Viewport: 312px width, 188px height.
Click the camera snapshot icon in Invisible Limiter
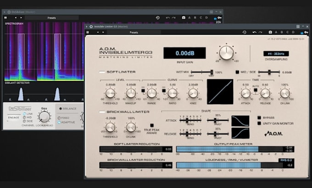(270, 32)
